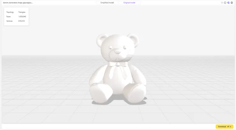Click the Vertices count 819,410

[21, 21]
